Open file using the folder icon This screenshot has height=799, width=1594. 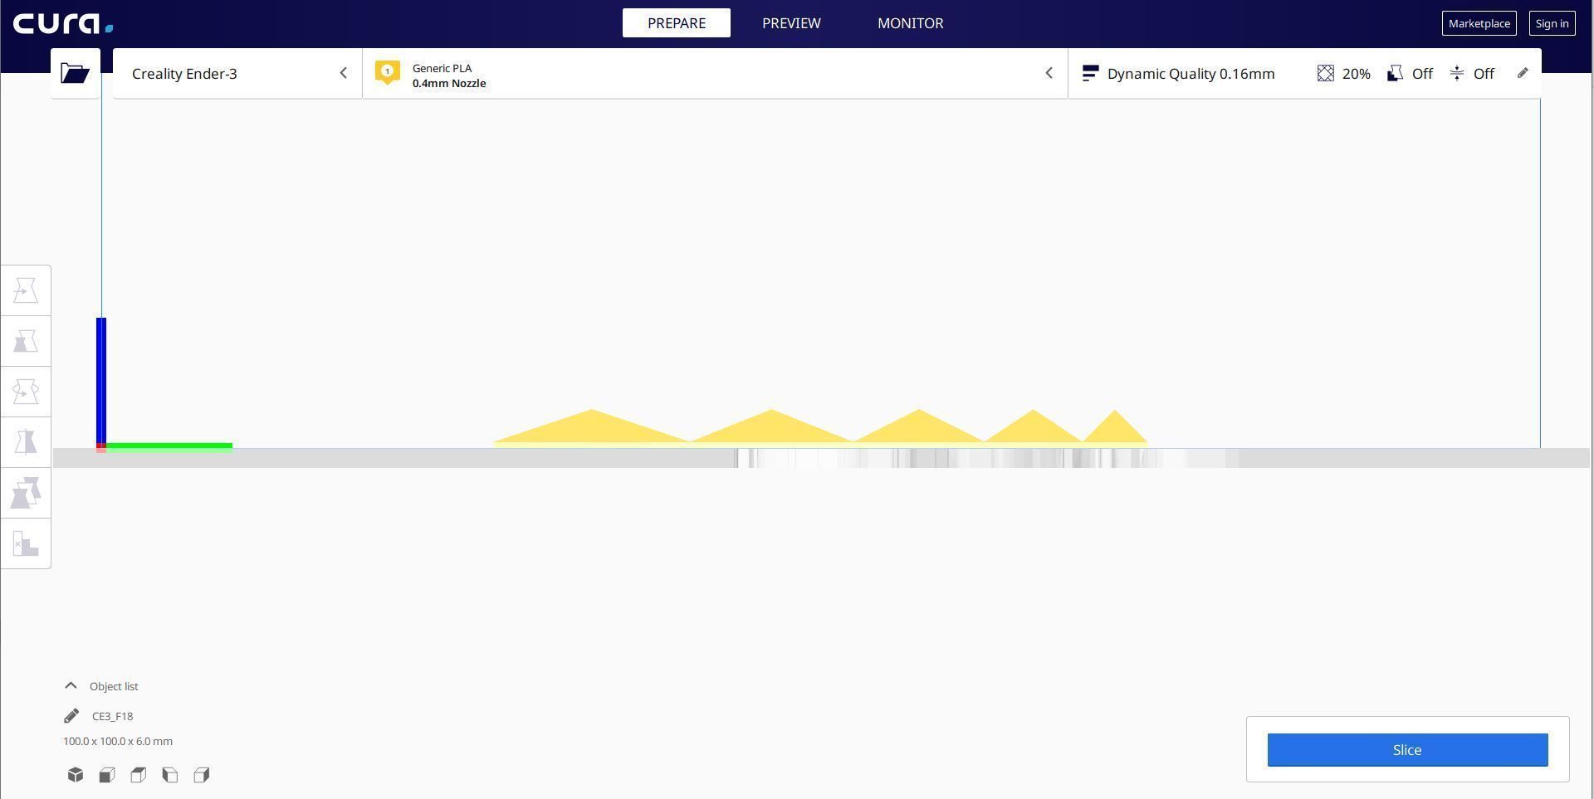coord(75,73)
